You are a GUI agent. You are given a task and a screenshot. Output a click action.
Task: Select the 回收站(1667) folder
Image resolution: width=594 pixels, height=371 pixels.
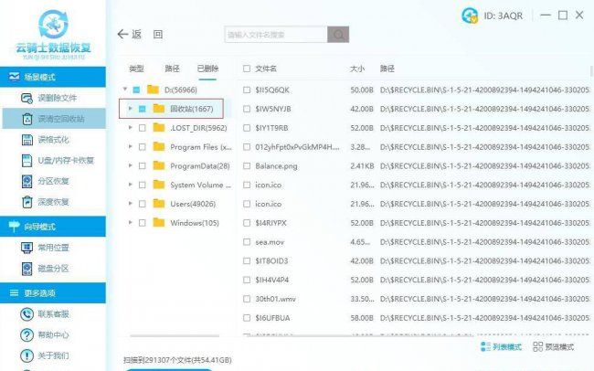[171, 109]
